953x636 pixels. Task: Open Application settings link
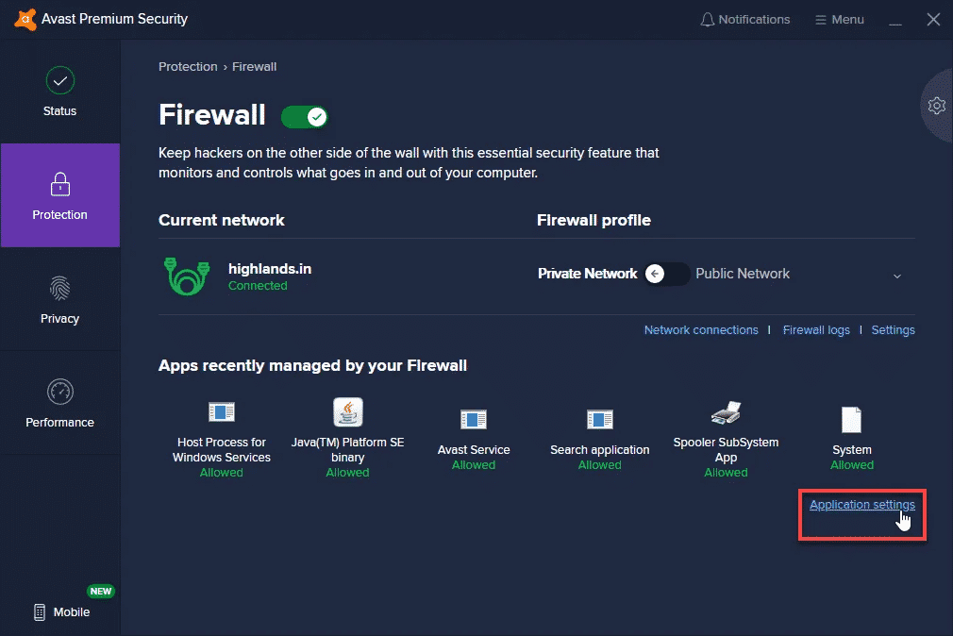click(861, 504)
